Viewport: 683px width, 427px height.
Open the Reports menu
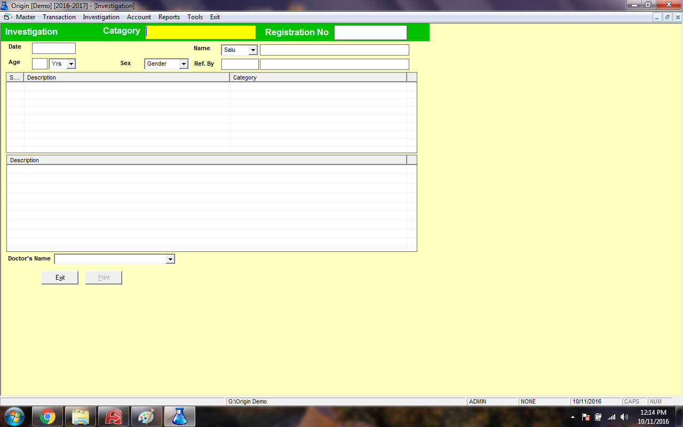[x=169, y=17]
